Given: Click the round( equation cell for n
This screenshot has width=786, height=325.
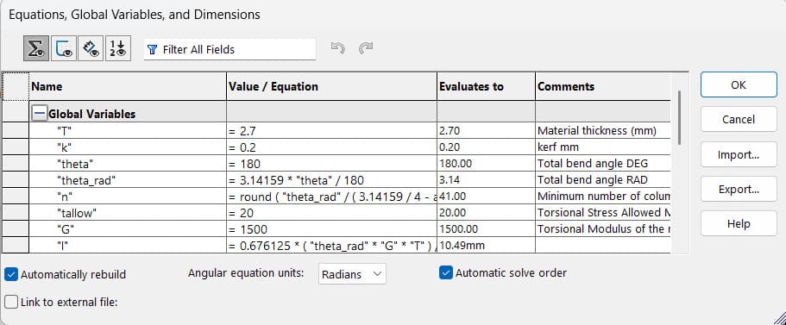Looking at the screenshot, I should point(331,197).
